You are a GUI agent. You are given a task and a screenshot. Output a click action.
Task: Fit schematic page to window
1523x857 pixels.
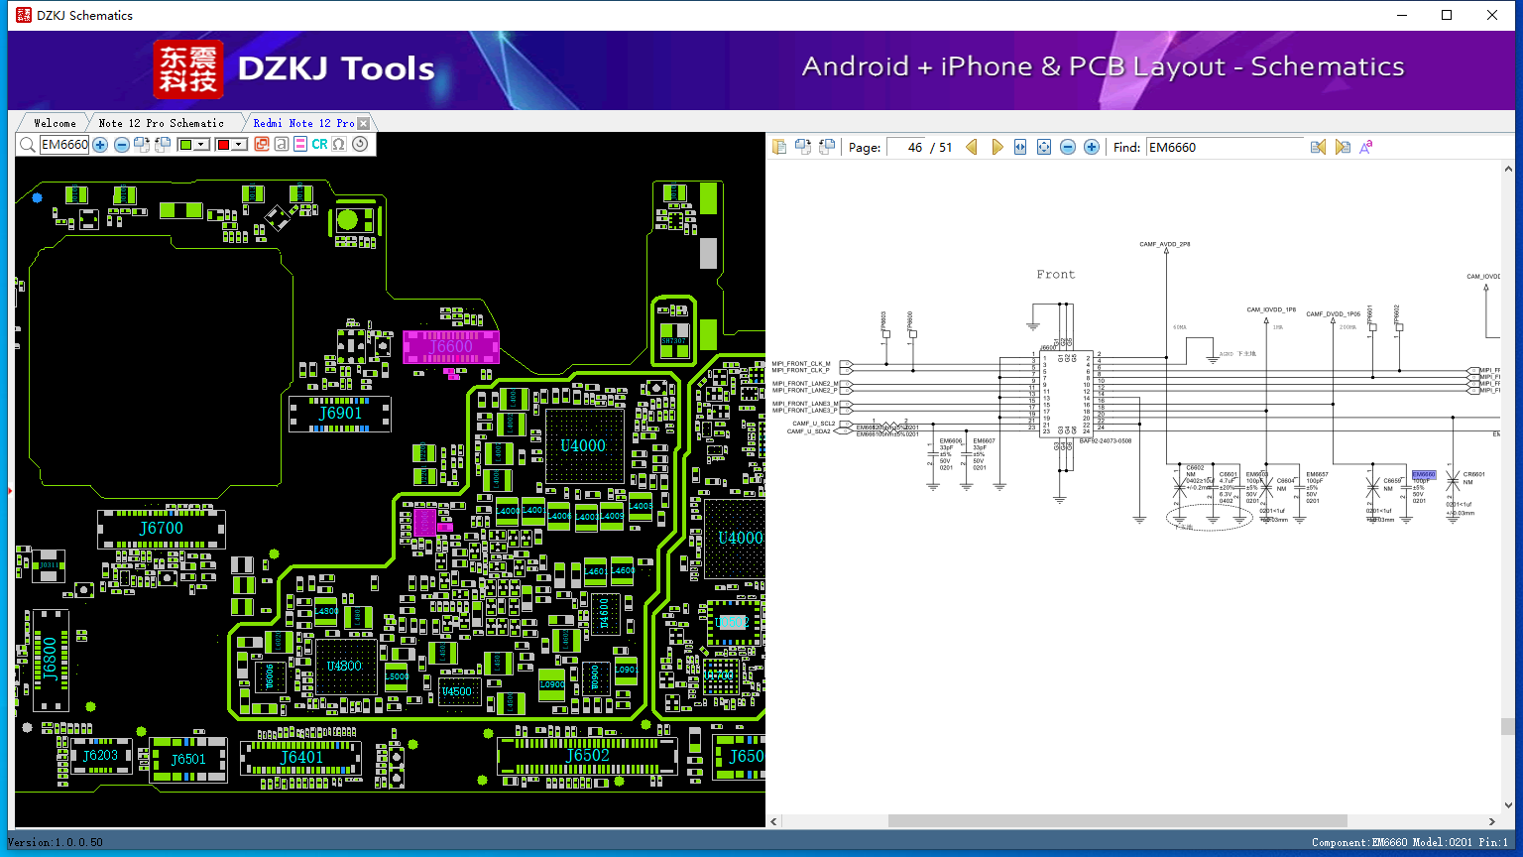(1044, 147)
